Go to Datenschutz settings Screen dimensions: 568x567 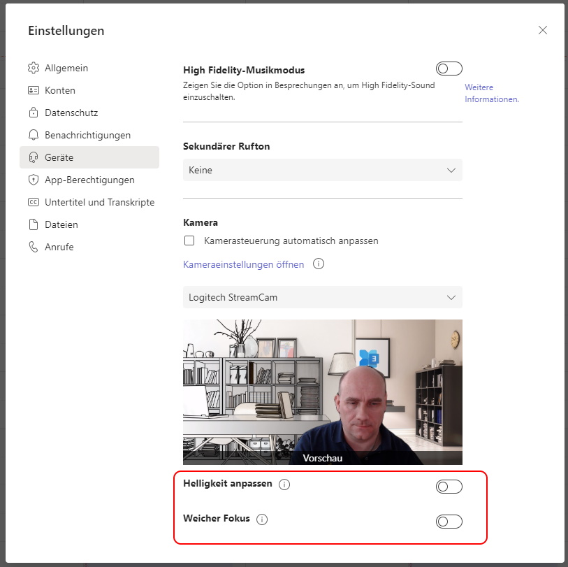coord(89,113)
